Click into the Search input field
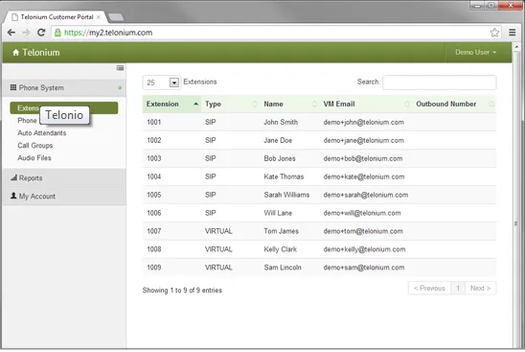Image resolution: width=525 pixels, height=352 pixels. pyautogui.click(x=440, y=82)
